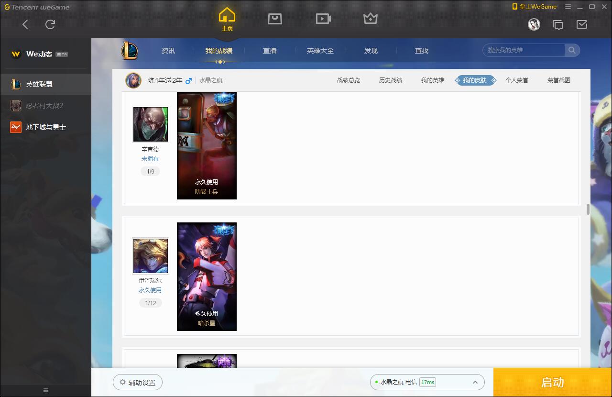Select the 历史战绩 sub-tab
Screen dimensions: 612x397
(390, 80)
